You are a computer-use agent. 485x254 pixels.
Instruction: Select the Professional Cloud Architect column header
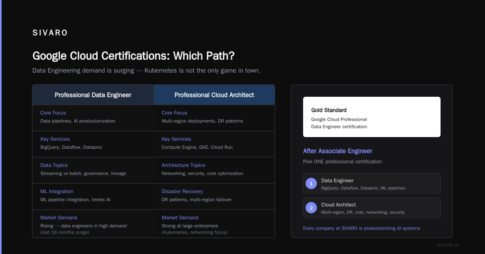[214, 95]
